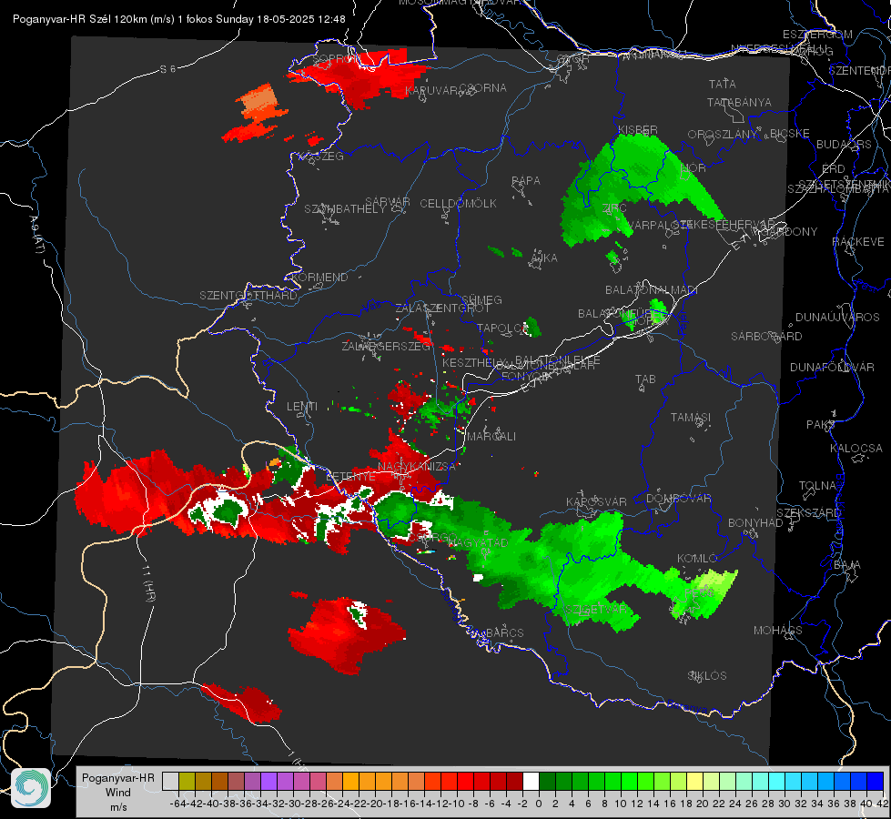Click the 42 value on the legend scale
Screen dimensions: 891x819
click(882, 804)
